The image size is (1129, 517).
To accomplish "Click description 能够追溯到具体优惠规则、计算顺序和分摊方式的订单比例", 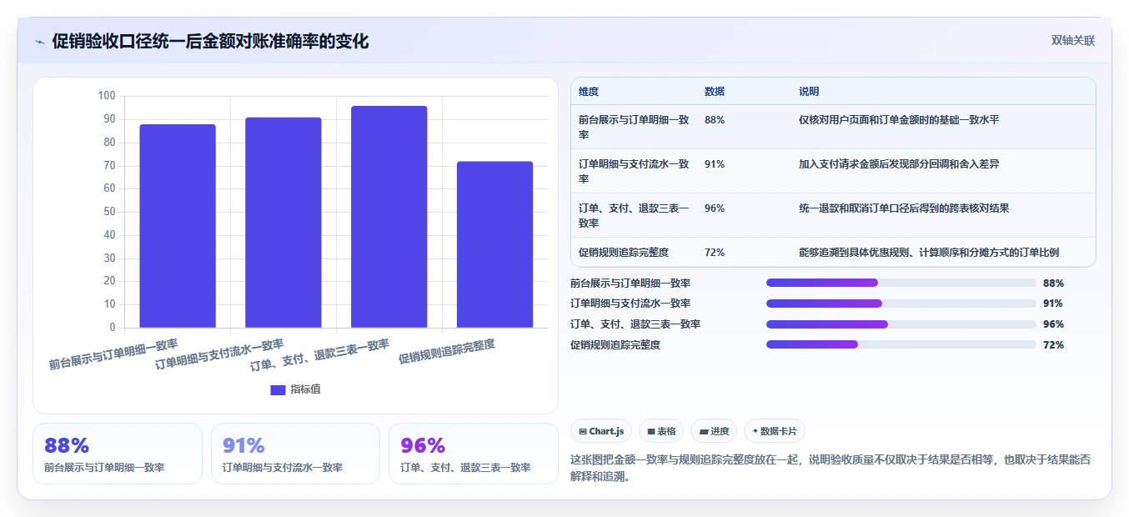I will [929, 252].
